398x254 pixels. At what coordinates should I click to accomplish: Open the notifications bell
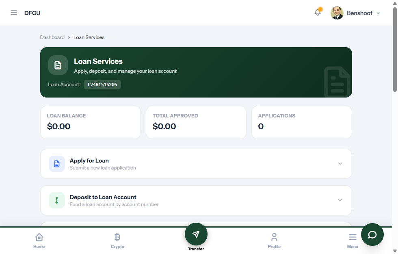tap(318, 12)
